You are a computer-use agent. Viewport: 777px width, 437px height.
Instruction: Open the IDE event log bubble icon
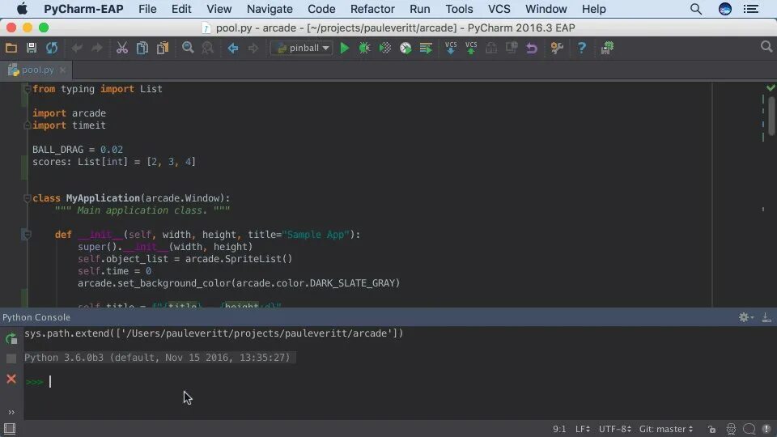tap(749, 429)
